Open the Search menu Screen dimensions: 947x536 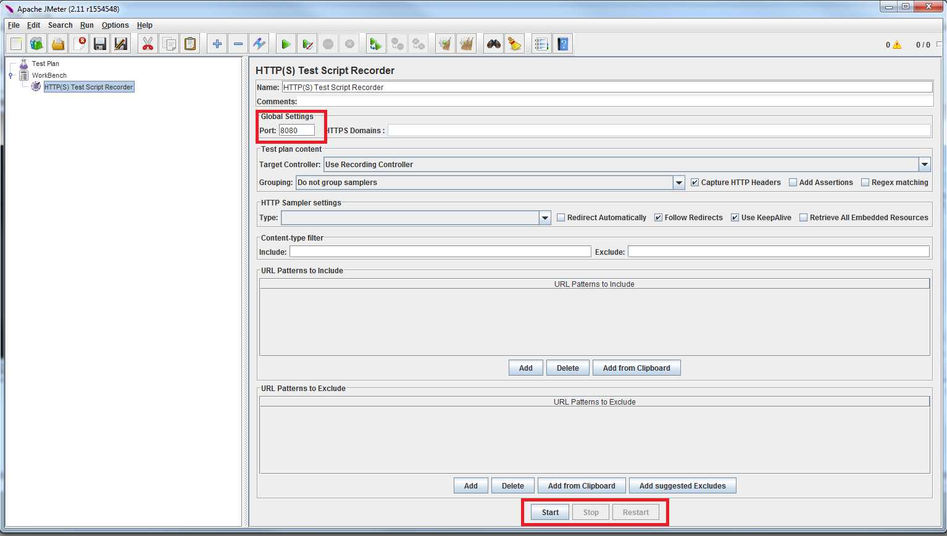click(x=60, y=25)
